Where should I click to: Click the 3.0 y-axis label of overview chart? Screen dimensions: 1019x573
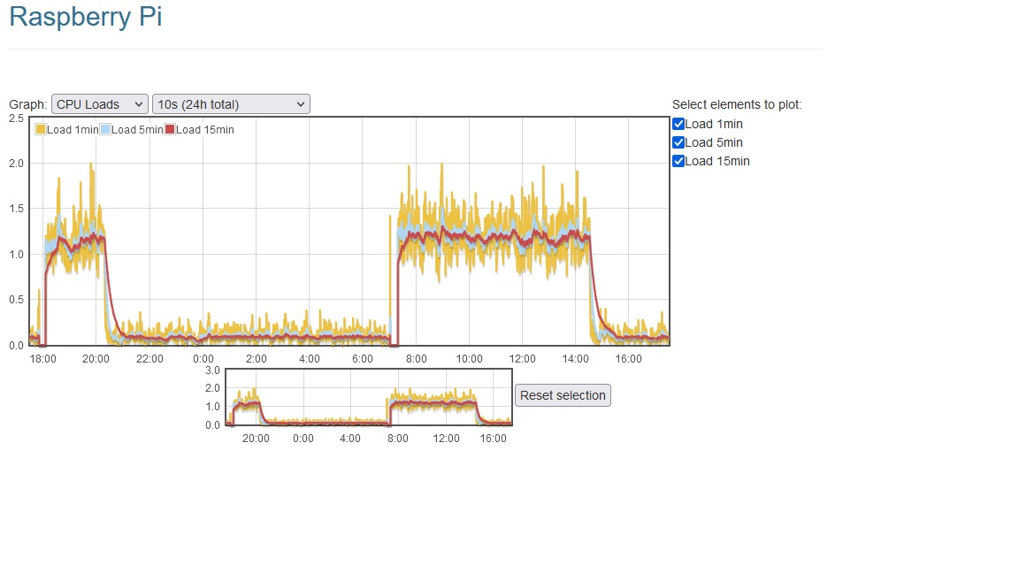pos(212,371)
